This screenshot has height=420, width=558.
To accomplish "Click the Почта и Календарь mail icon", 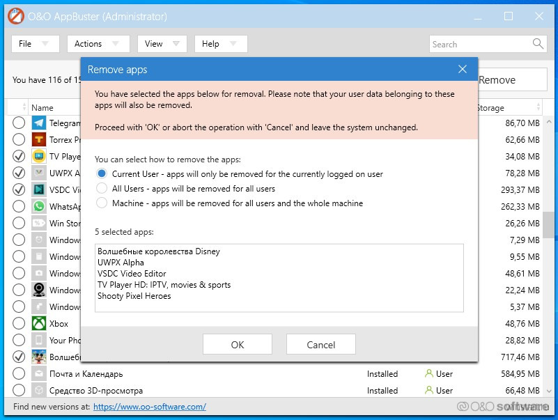I will pos(39,374).
